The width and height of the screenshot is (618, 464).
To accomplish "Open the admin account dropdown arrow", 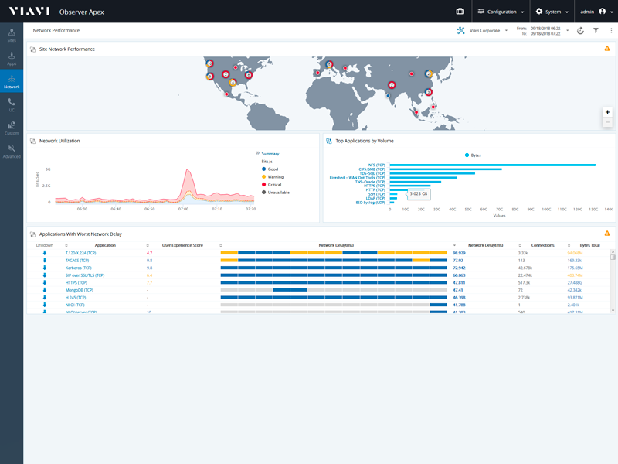I will point(612,12).
